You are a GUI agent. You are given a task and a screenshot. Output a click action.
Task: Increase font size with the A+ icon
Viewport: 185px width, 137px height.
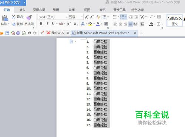pos(87,17)
